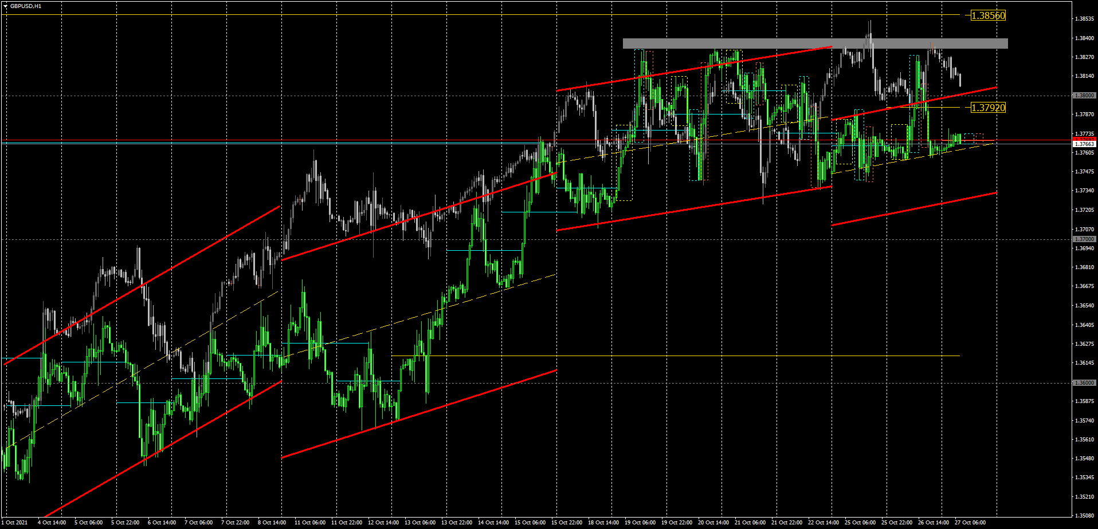Click the 6 Oct 14:00 label on the time axis
The height and width of the screenshot is (529, 1098).
(x=162, y=523)
